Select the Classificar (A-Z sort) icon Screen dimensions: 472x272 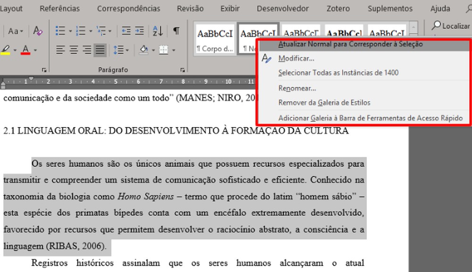tap(158, 30)
